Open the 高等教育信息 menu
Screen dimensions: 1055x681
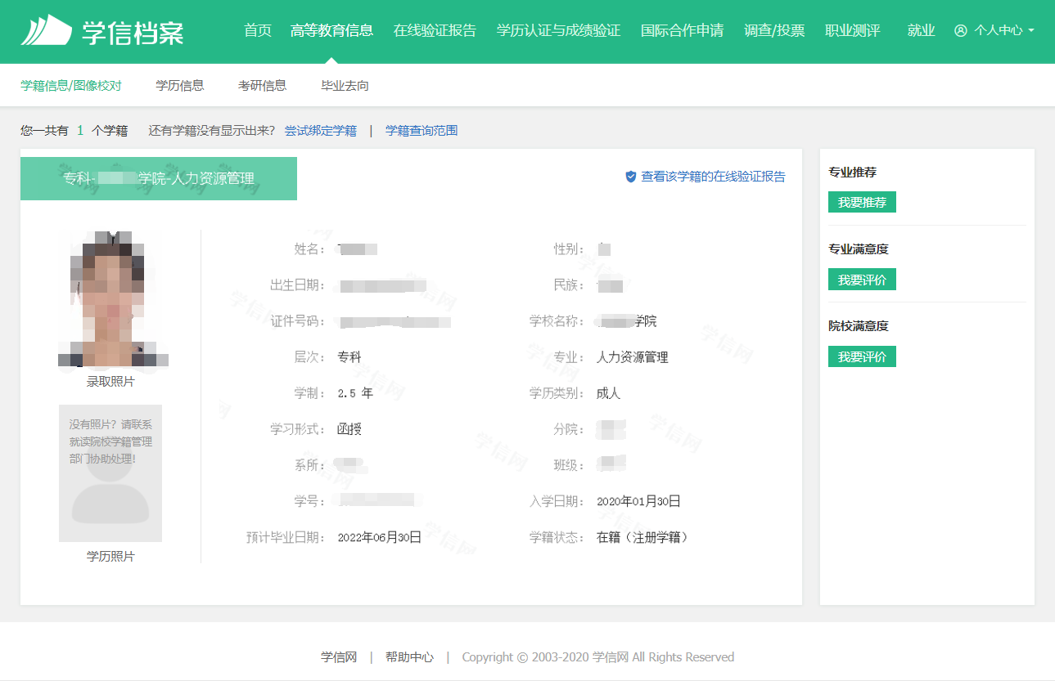point(331,30)
